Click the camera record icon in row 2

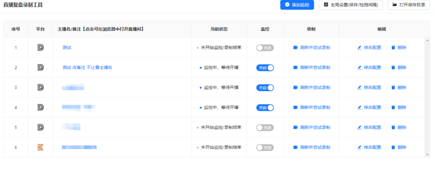pyautogui.click(x=295, y=68)
